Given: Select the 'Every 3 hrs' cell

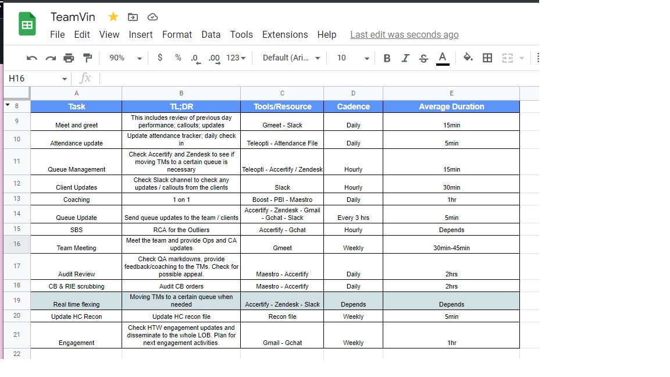Looking at the screenshot, I should (354, 215).
